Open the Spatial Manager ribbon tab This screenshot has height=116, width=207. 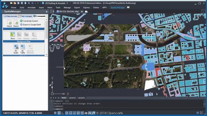tap(117, 7)
